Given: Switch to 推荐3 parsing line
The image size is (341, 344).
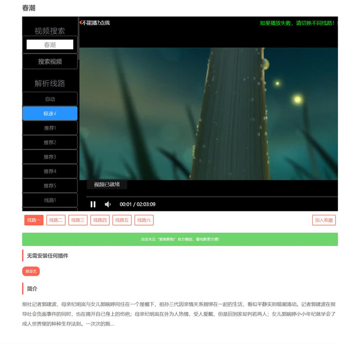Looking at the screenshot, I should click(x=50, y=157).
